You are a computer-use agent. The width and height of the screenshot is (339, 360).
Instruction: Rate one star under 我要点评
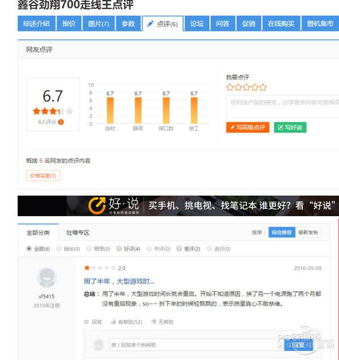click(x=230, y=87)
